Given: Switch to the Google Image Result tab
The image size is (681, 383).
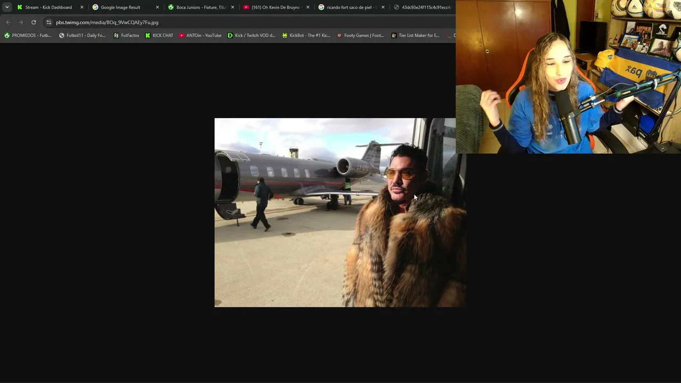Looking at the screenshot, I should pos(126,7).
